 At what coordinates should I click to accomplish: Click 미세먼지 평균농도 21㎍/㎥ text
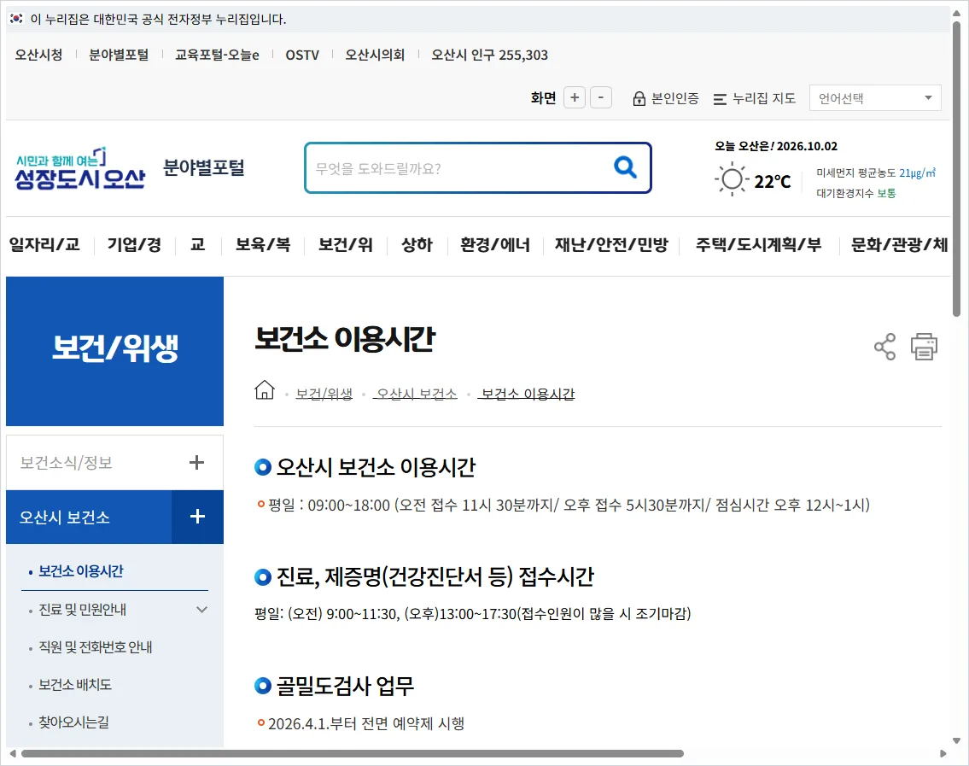[x=876, y=173]
